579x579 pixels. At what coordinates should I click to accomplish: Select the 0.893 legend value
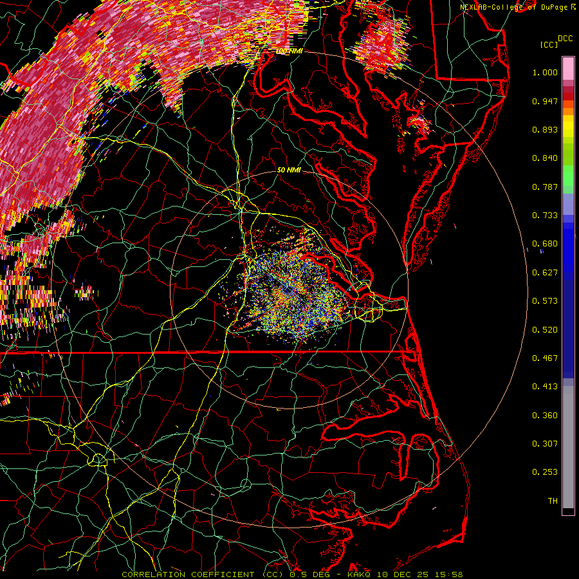(545, 129)
